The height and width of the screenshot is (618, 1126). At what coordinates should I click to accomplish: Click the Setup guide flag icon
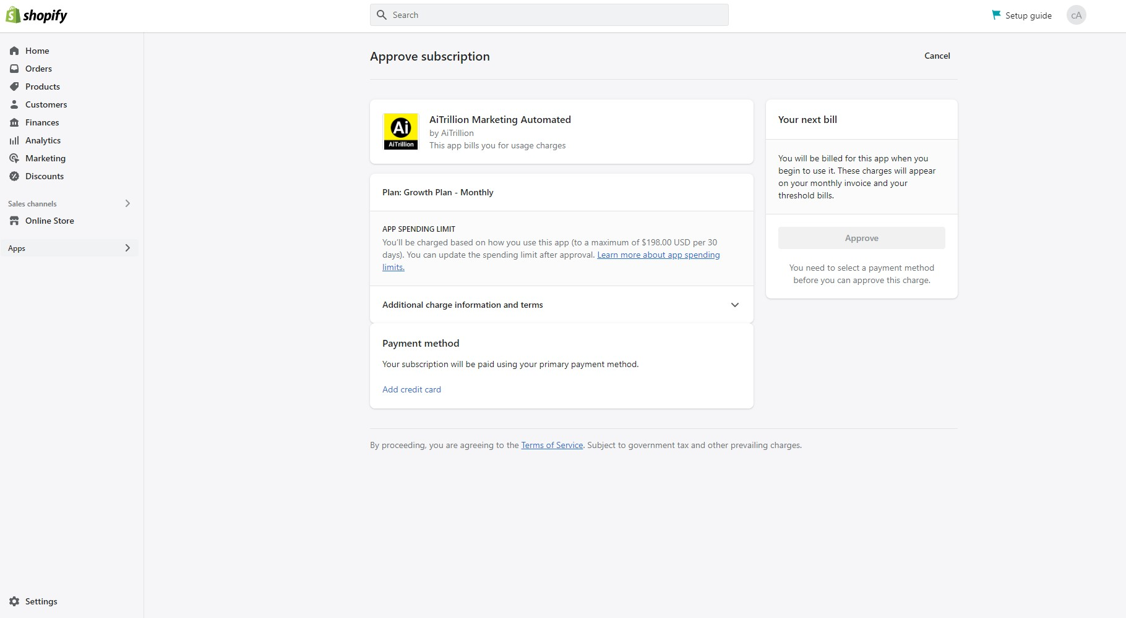pyautogui.click(x=996, y=15)
